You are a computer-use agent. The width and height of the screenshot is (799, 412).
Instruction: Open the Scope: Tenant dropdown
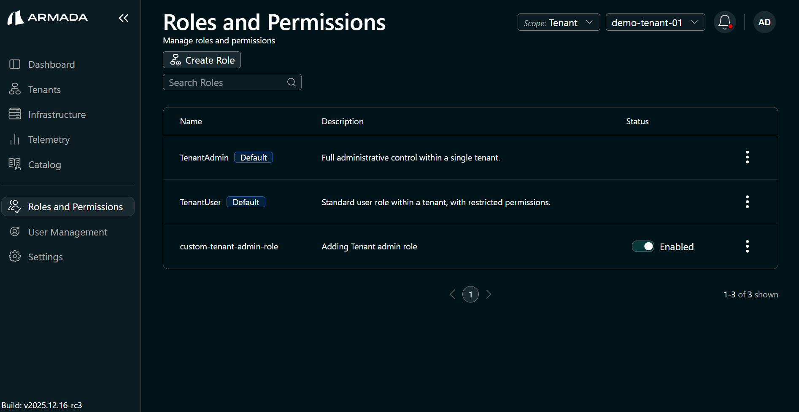[x=558, y=22]
